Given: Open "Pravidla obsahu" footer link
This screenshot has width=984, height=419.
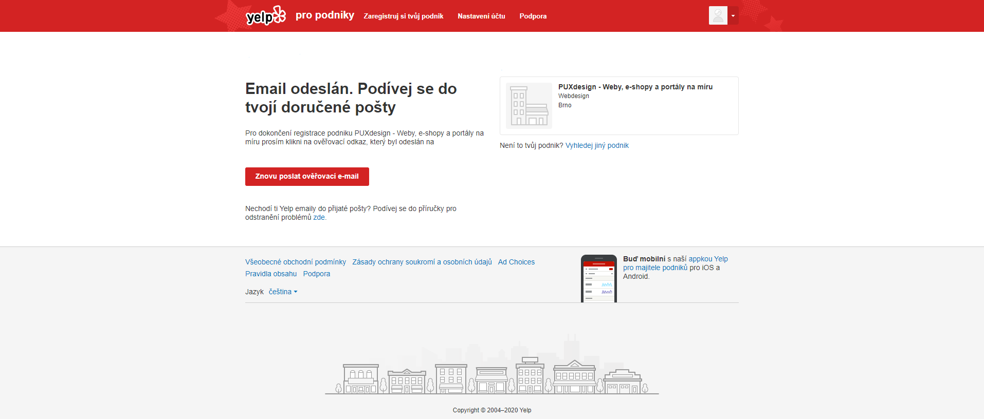Looking at the screenshot, I should pyautogui.click(x=271, y=274).
